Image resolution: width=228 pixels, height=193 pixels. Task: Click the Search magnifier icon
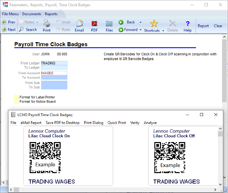[x=21, y=29]
